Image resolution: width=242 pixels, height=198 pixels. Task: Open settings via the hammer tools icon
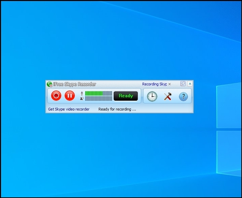168,96
